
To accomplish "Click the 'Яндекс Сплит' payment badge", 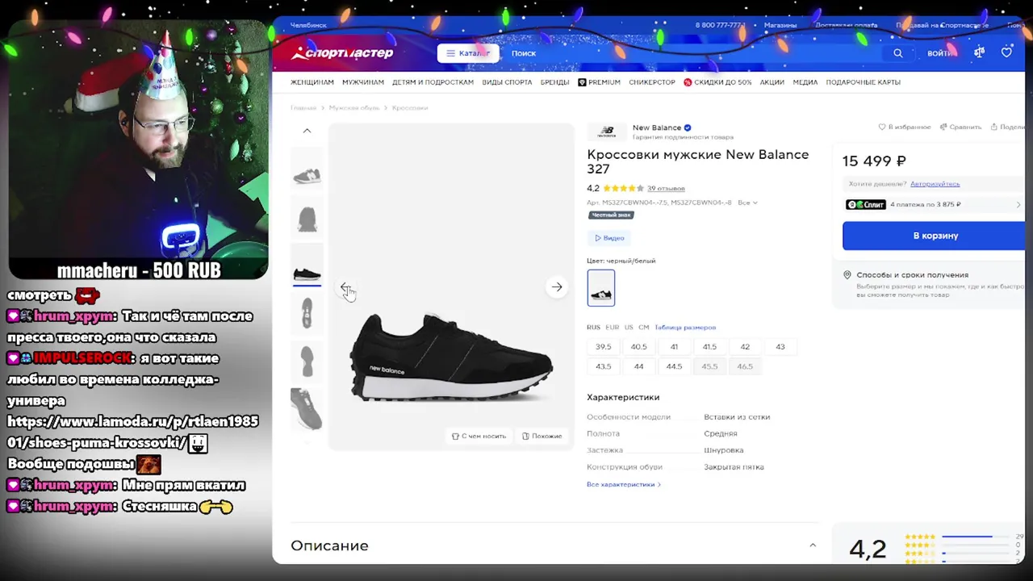I will click(865, 205).
